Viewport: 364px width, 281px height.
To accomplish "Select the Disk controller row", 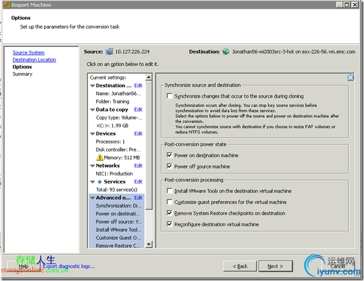I will click(118, 150).
